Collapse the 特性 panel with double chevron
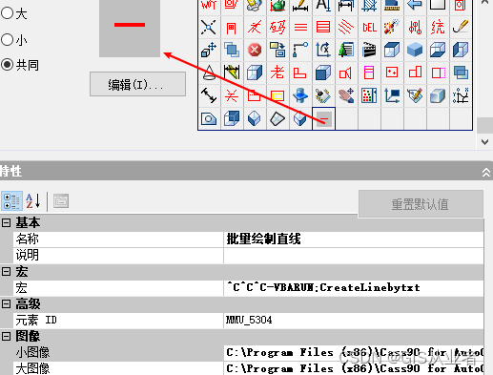The image size is (493, 375). coord(486,173)
